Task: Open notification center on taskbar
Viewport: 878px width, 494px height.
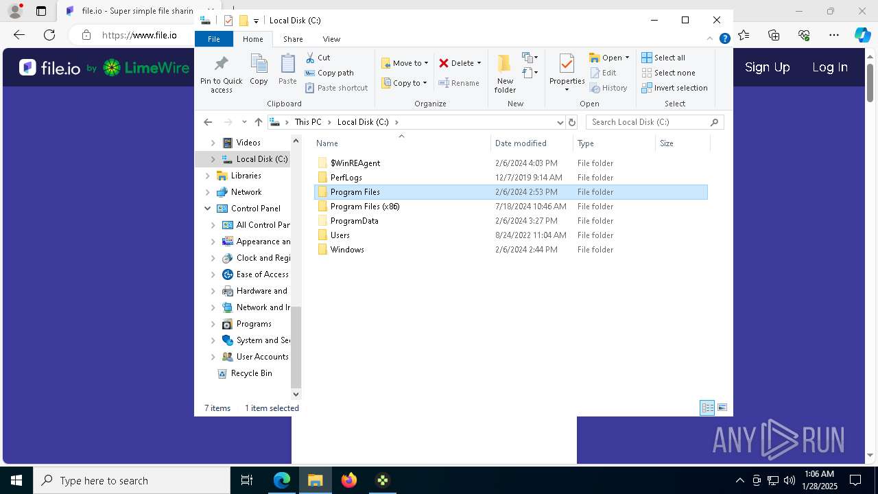Action: pyautogui.click(x=855, y=480)
